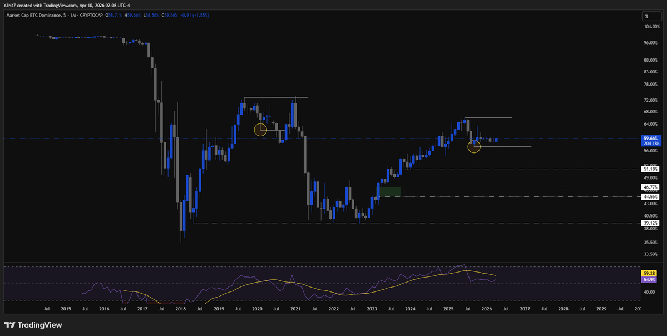Screen dimensions: 667x336
Task: Click the 2027 label on the time axis
Action: click(525, 309)
